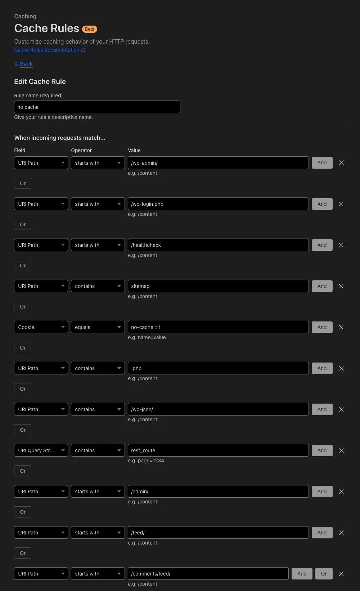Screen dimensions: 360x591
Task: Remove the /comments/feed/ condition row
Action: 341,574
